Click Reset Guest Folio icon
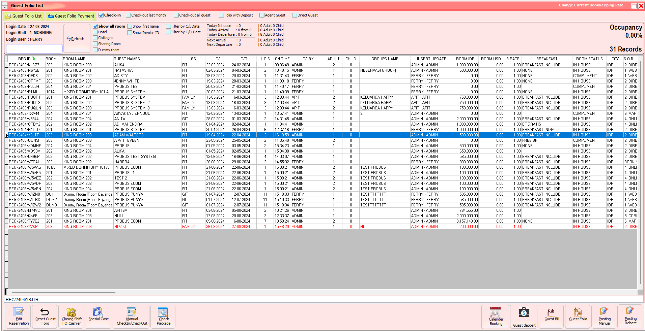This screenshot has height=331, width=645. (45, 317)
